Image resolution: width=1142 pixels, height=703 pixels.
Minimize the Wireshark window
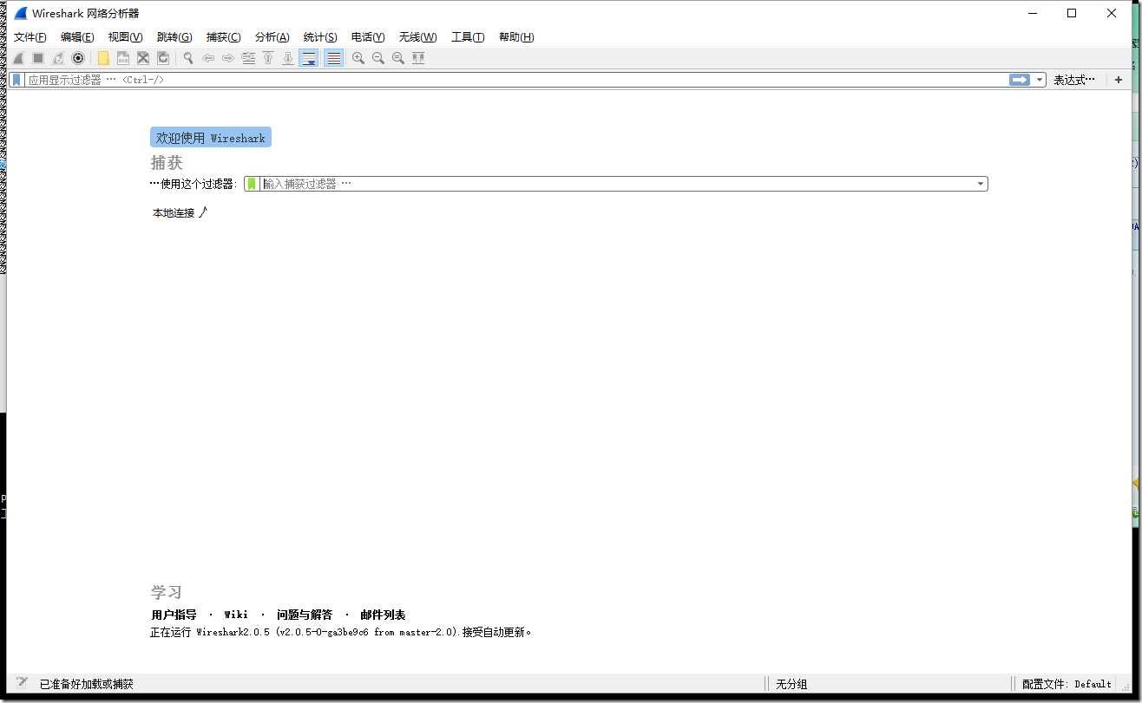pos(1032,13)
